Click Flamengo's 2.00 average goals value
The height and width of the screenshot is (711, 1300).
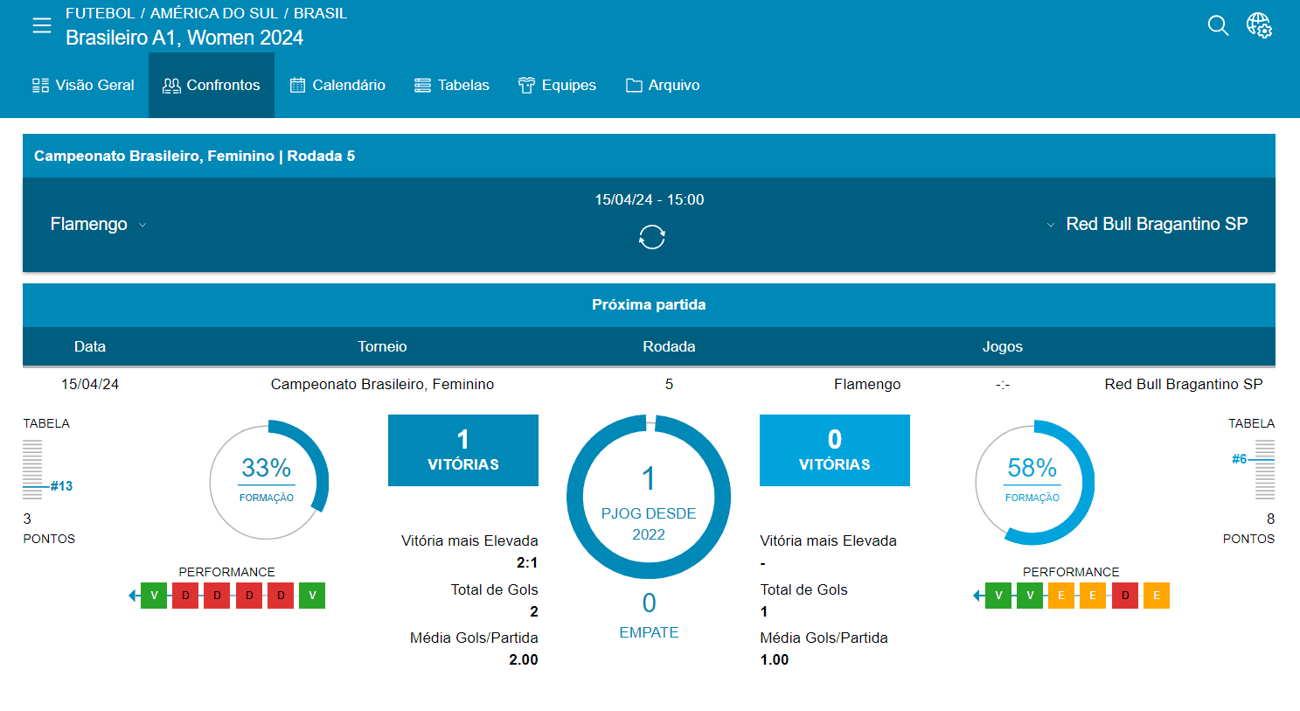point(524,659)
